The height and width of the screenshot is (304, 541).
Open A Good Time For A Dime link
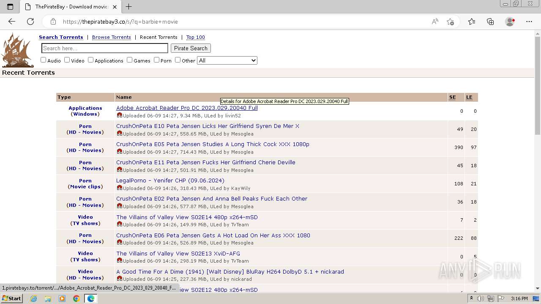[x=230, y=271]
